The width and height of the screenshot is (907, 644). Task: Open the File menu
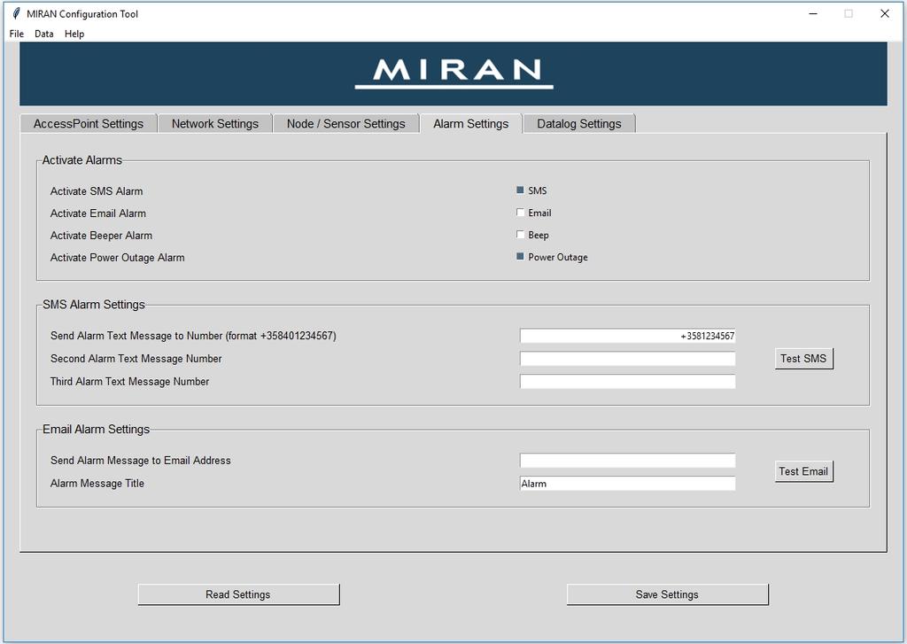tap(17, 34)
